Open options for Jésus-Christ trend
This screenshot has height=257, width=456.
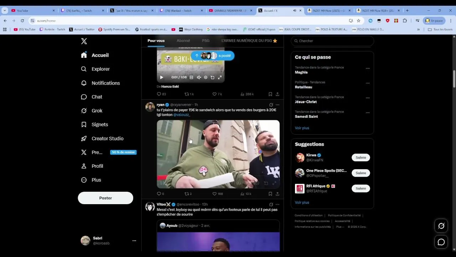368,98
